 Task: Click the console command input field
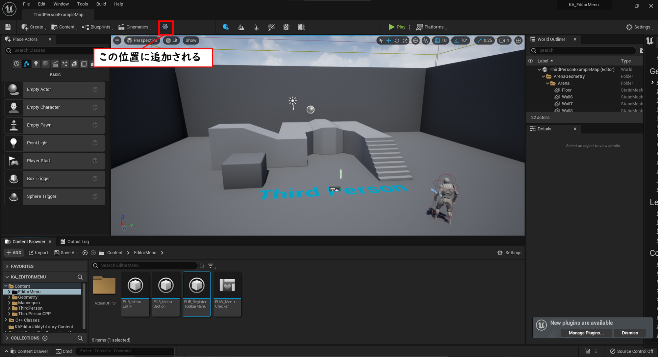click(125, 351)
